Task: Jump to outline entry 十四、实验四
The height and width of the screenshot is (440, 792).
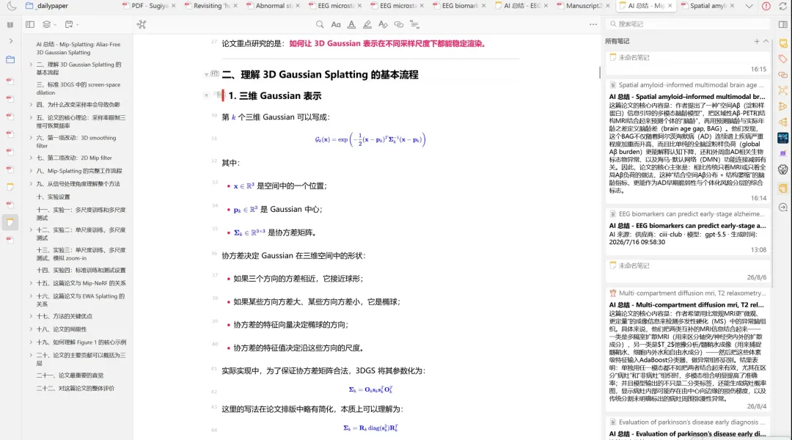Action: [81, 271]
